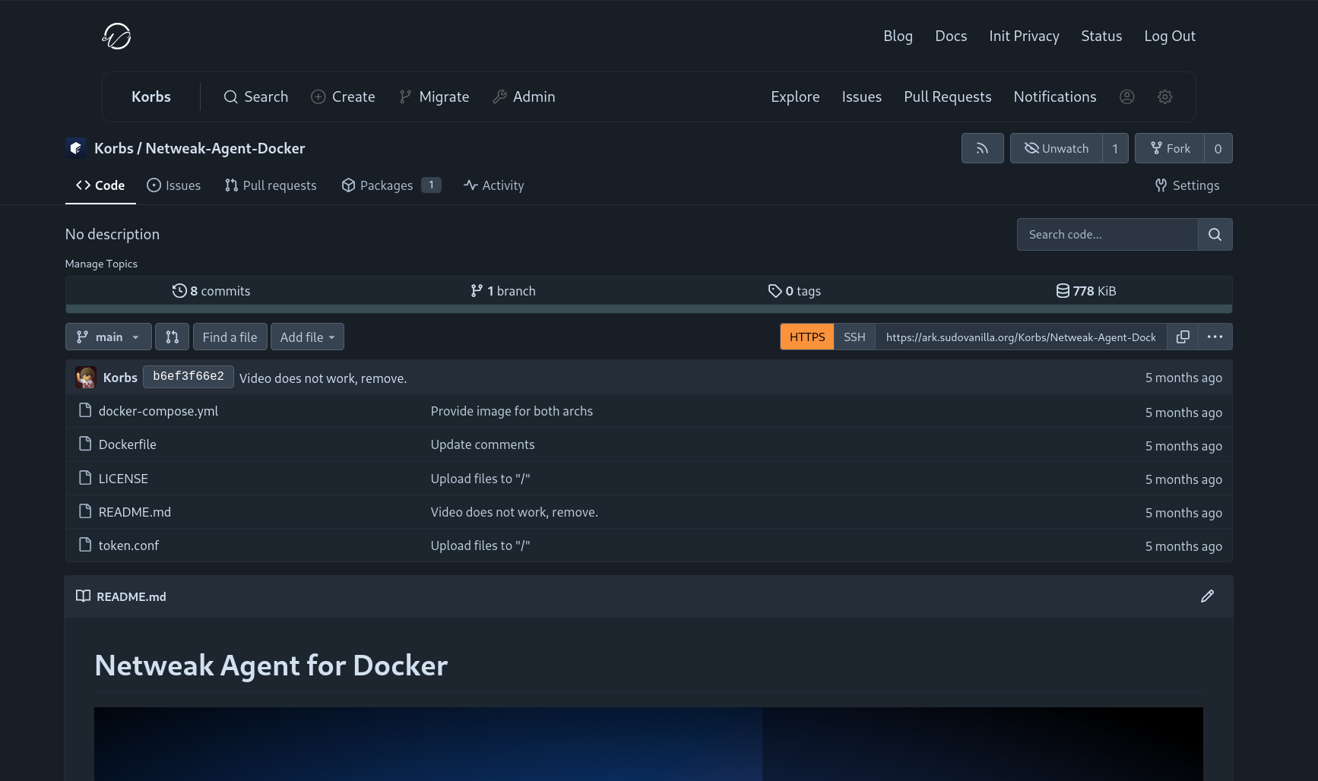
Task: Click the compare pull request icon button
Action: 172,337
